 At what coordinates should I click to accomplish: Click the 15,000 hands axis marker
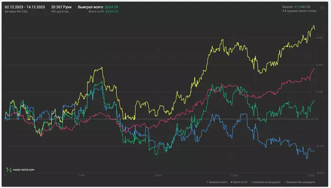(234, 175)
